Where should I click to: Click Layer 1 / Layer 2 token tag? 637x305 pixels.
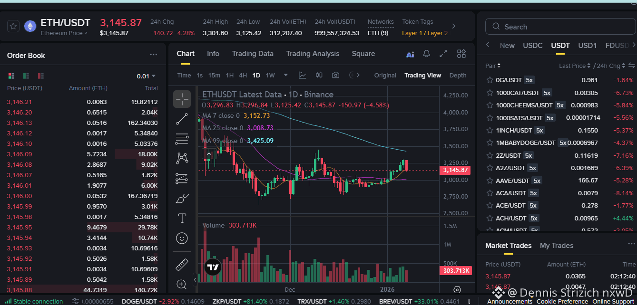pos(425,33)
